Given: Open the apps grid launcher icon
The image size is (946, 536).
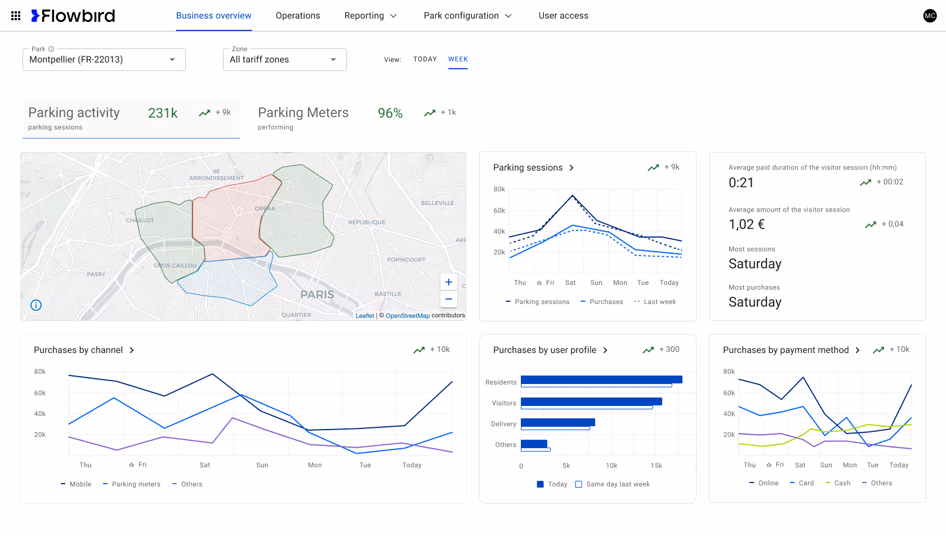Looking at the screenshot, I should [x=16, y=16].
